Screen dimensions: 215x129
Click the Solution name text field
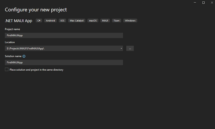tap(64, 62)
